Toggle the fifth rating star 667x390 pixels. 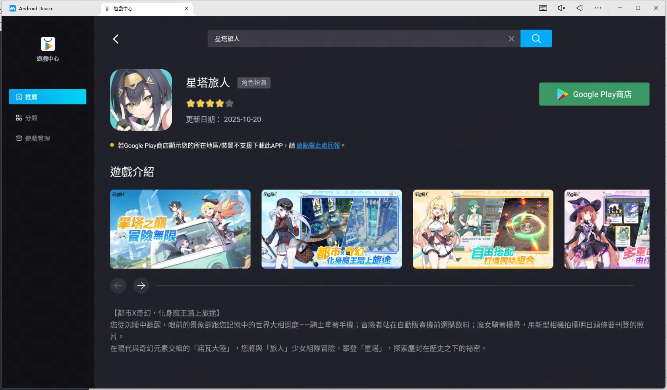pos(229,103)
